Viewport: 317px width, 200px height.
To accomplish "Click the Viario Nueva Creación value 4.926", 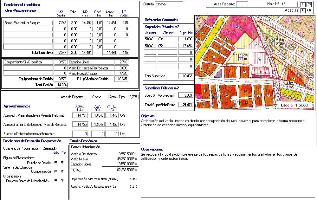I will [121, 73].
